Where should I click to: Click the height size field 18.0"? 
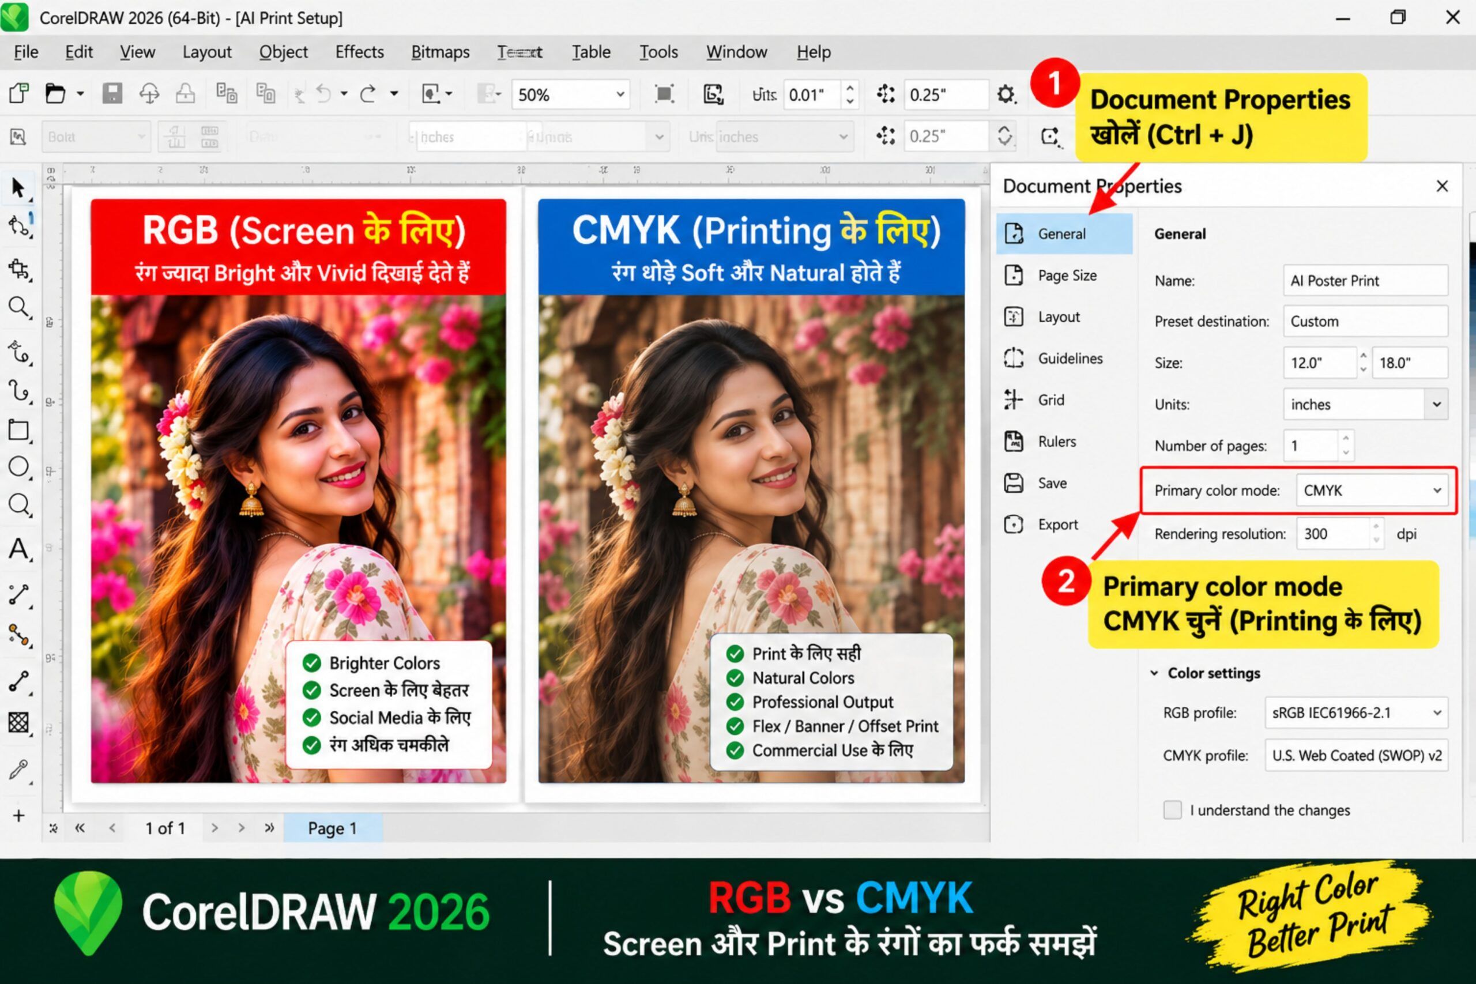coord(1410,363)
